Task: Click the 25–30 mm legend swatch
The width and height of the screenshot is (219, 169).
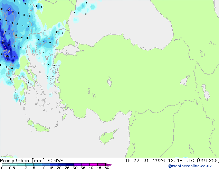Action: point(69,165)
